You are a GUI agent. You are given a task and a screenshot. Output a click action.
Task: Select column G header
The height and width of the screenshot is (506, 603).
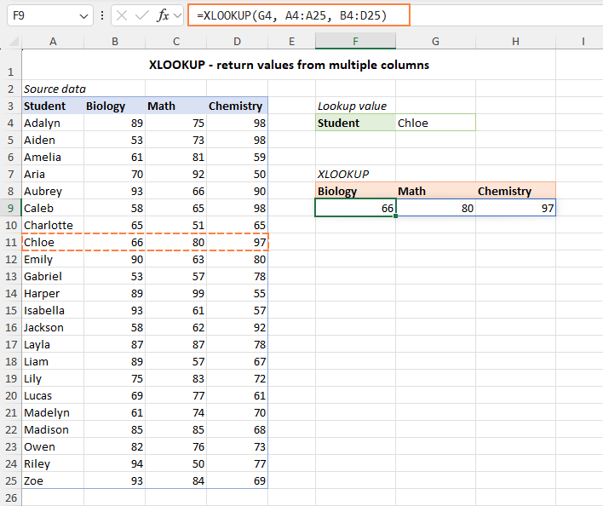coord(435,41)
